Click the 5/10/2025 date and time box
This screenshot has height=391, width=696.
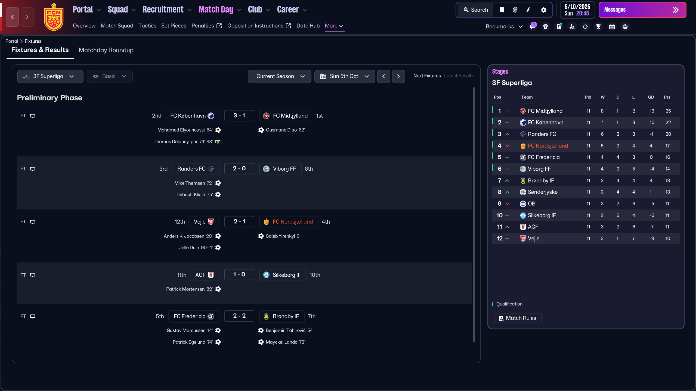tap(577, 10)
